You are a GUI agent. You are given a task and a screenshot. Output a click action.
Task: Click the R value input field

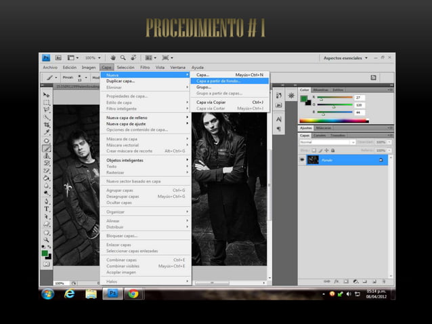(x=358, y=98)
